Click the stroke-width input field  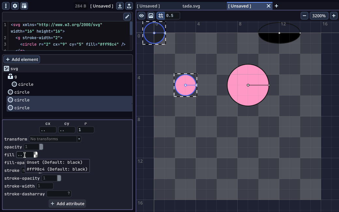(45, 186)
